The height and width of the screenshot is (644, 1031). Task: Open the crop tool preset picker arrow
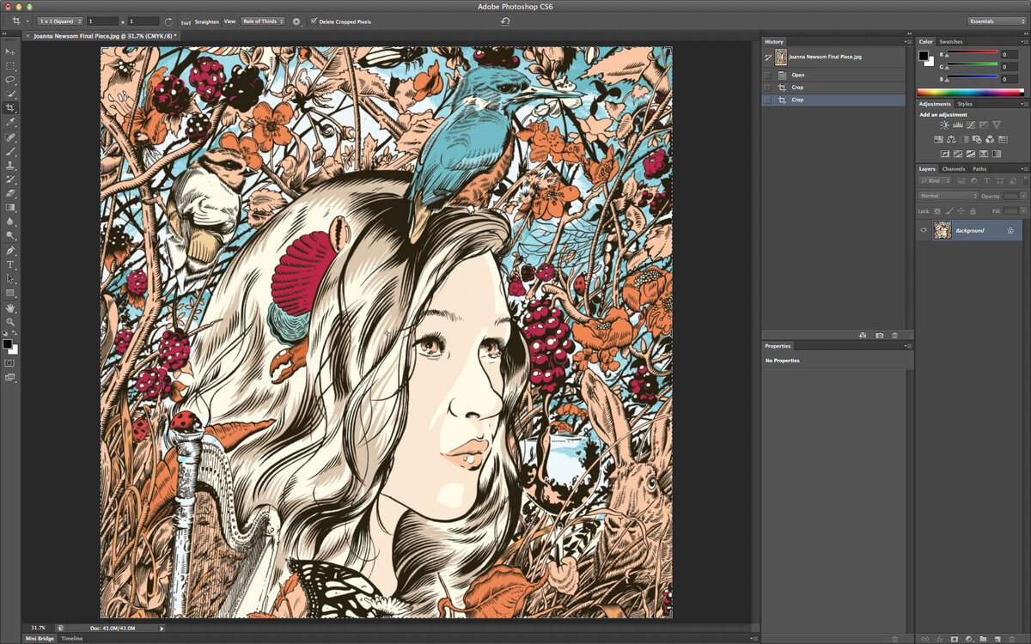pyautogui.click(x=27, y=21)
